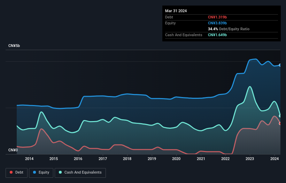This screenshot has height=183, width=286.
Task: Click the 2022 x-axis label
Action: click(x=225, y=159)
